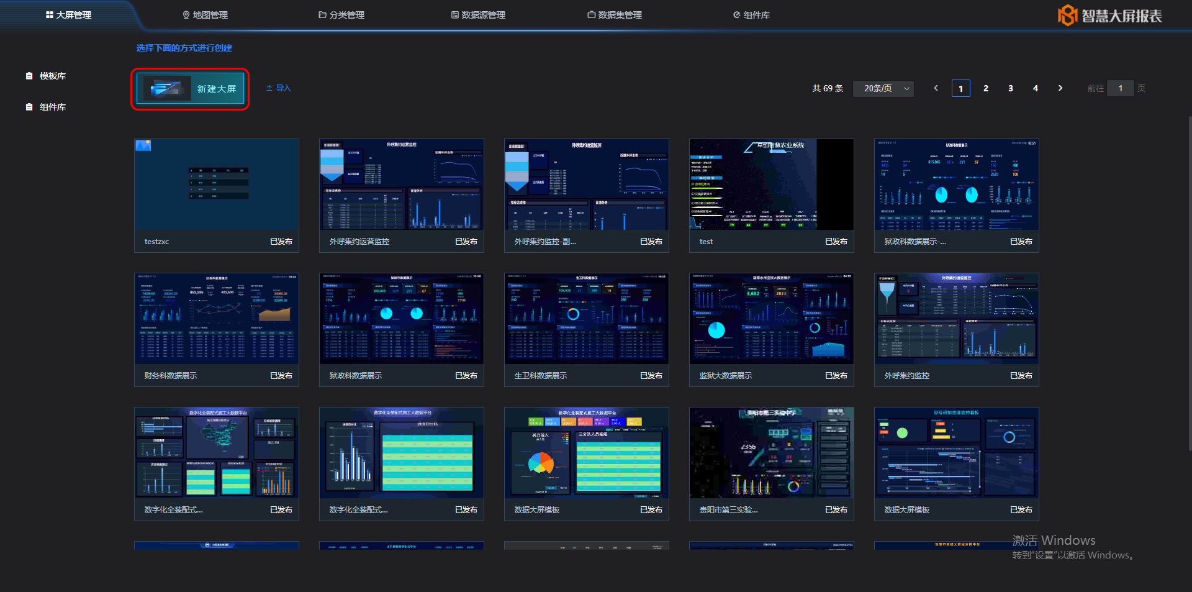1192x592 pixels.
Task: Click the vertical scrollbar on the right
Action: click(1190, 283)
